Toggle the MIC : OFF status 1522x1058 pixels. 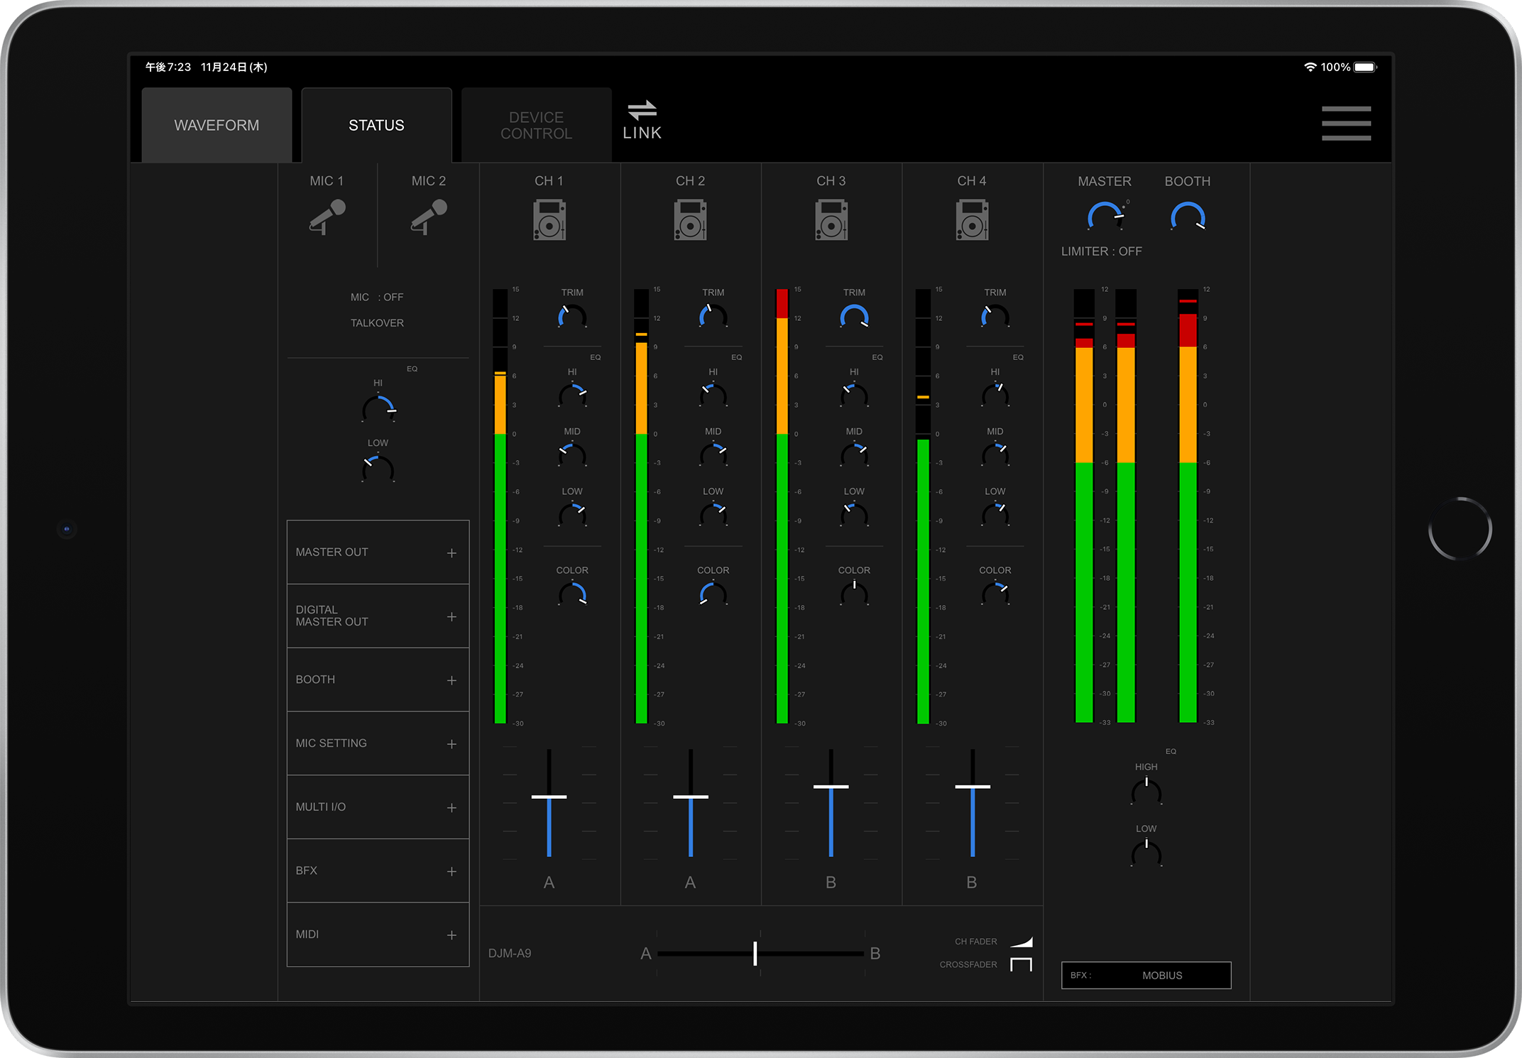click(377, 297)
